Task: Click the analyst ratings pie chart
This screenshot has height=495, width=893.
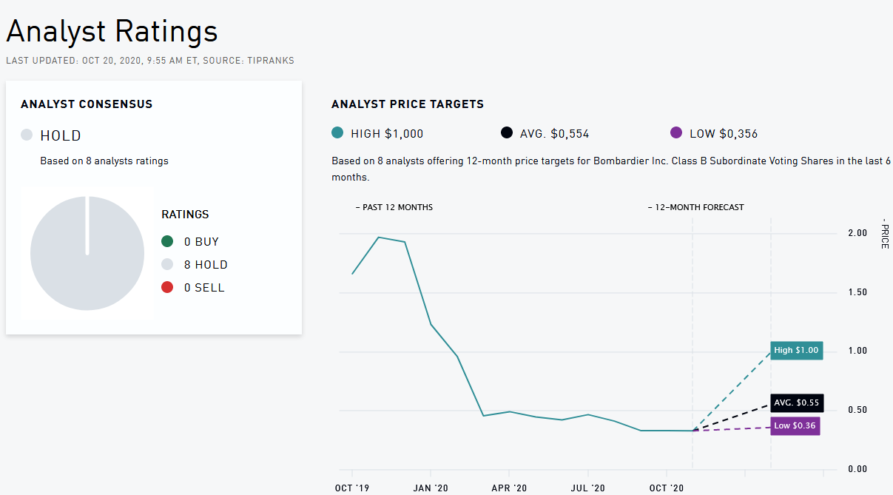Action: pos(87,253)
